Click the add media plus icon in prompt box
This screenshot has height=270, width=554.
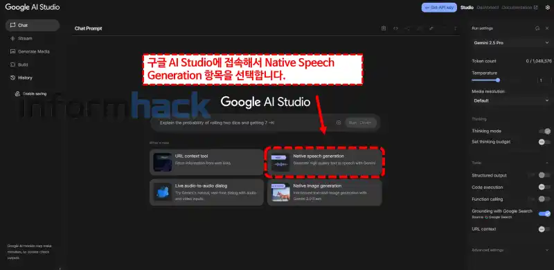(339, 123)
